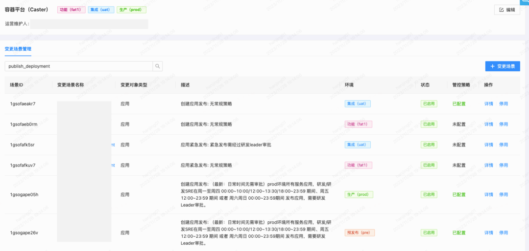Click 未配置 policy in 1gsofafk5sr row
Viewport: 529px width, 251px height.
coord(459,145)
